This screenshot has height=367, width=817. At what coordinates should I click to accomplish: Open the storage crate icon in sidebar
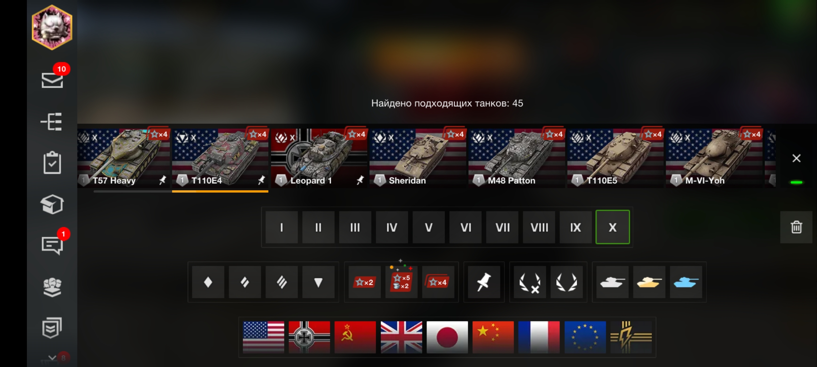pyautogui.click(x=52, y=204)
